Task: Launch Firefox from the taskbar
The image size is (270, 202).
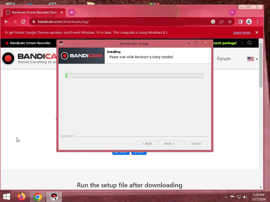Action: (21, 197)
